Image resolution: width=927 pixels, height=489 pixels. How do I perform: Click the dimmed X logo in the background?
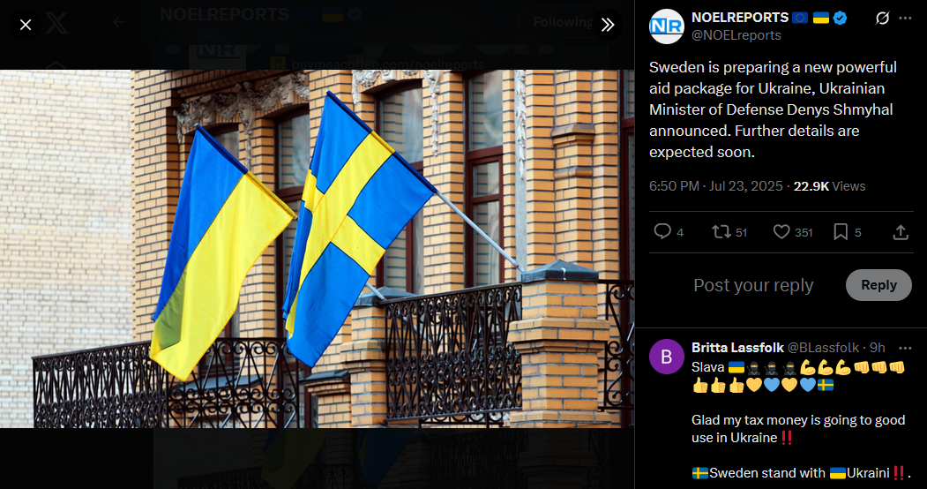[x=56, y=24]
